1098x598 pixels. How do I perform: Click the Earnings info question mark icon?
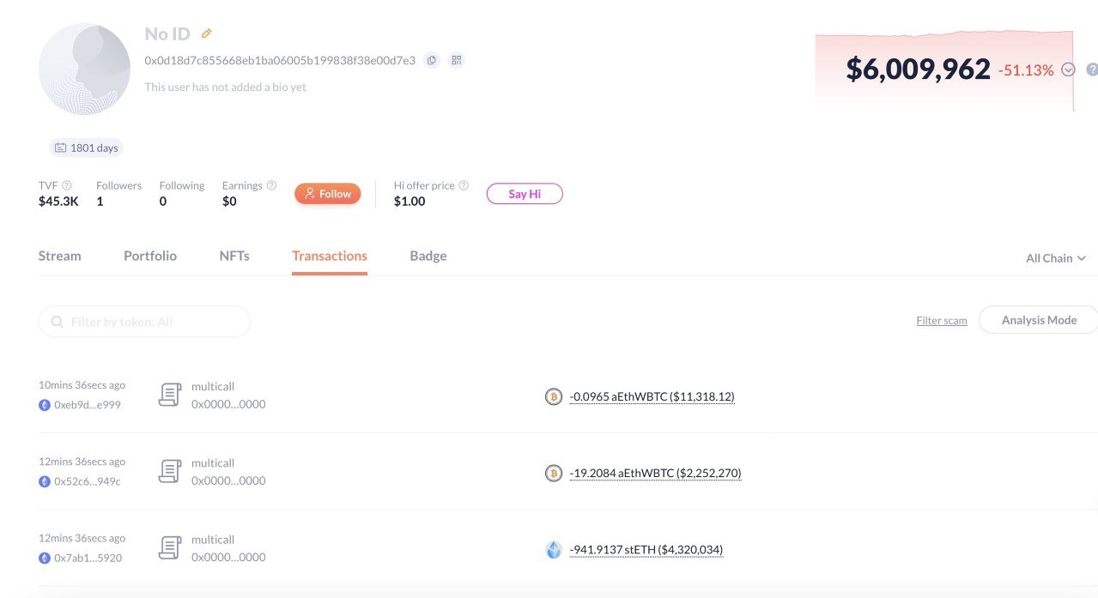tap(271, 185)
